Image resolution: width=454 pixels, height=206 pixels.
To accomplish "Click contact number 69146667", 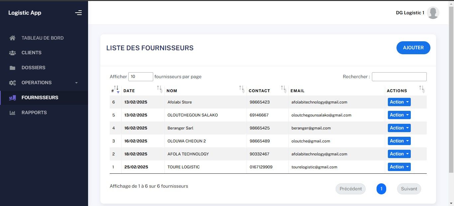I will [x=259, y=115].
